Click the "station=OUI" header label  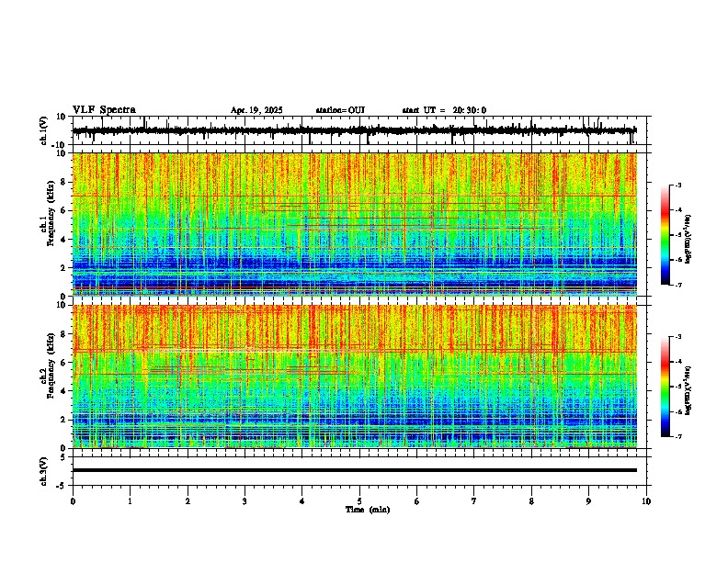pyautogui.click(x=340, y=110)
